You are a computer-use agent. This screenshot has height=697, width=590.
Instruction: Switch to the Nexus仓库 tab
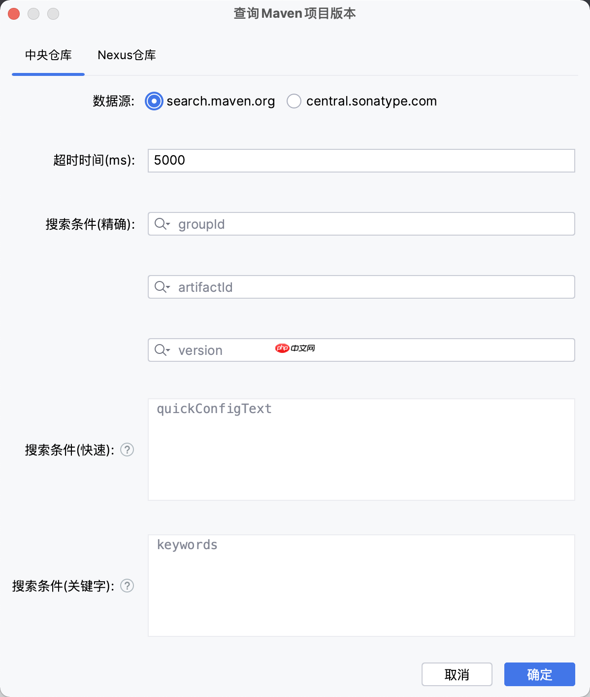pyautogui.click(x=127, y=55)
